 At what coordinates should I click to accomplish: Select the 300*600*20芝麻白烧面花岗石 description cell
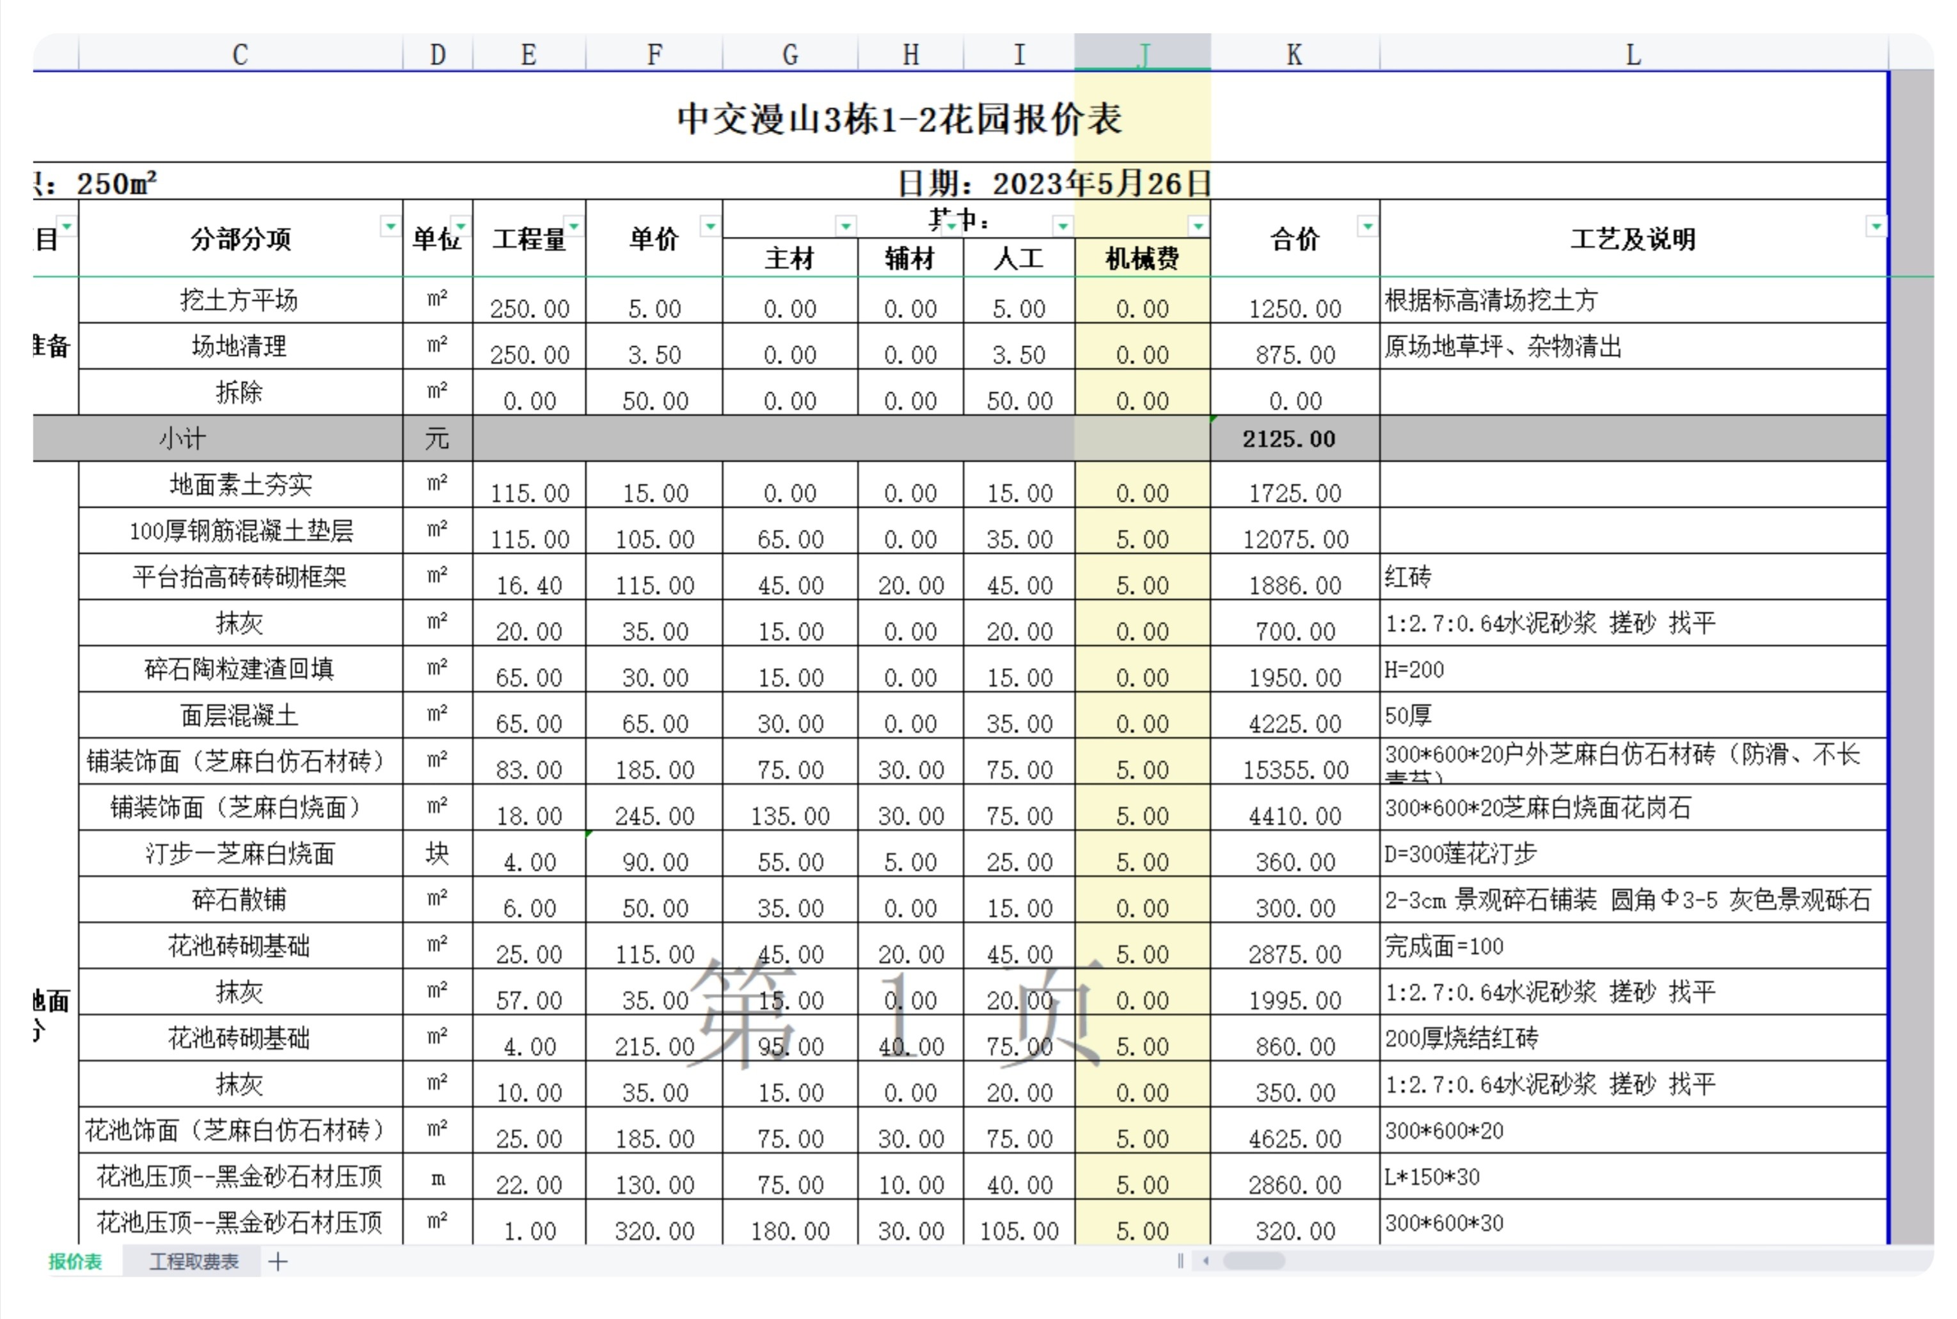pos(1633,808)
